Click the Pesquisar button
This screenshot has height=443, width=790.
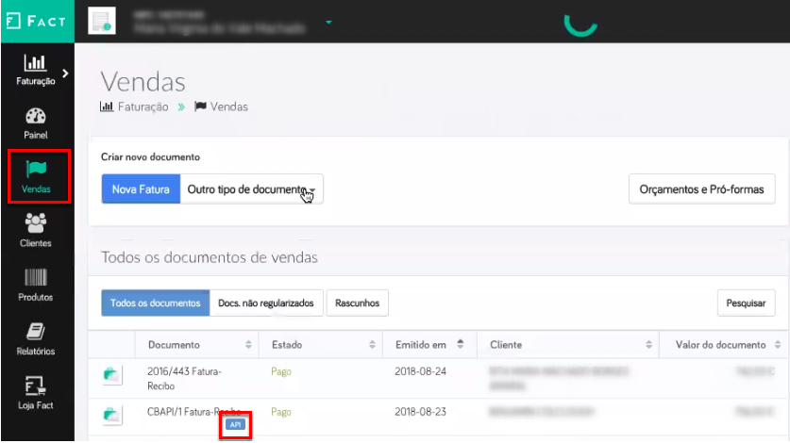[x=745, y=303]
